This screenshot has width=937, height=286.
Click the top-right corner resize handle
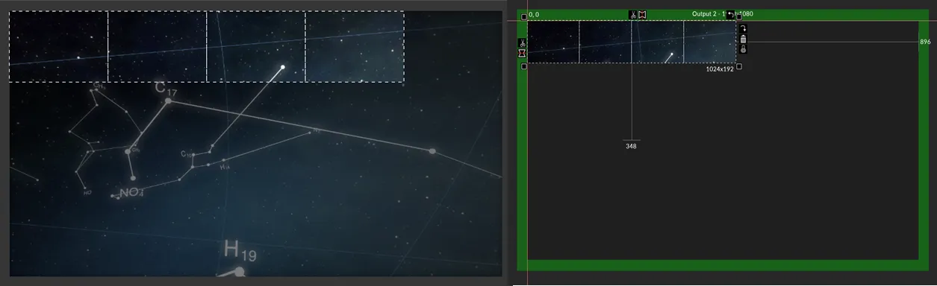click(739, 16)
